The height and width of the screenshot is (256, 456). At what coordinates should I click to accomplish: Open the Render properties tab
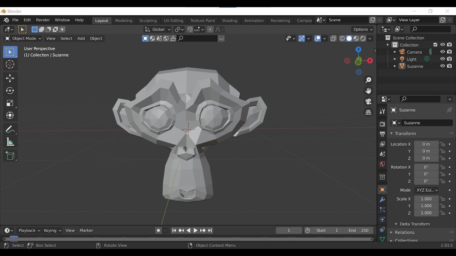pyautogui.click(x=382, y=124)
